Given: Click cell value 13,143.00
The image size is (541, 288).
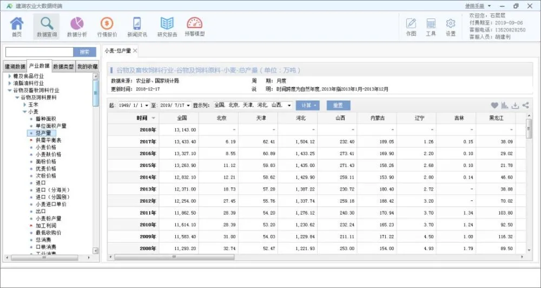Looking at the screenshot, I should [x=185, y=130].
